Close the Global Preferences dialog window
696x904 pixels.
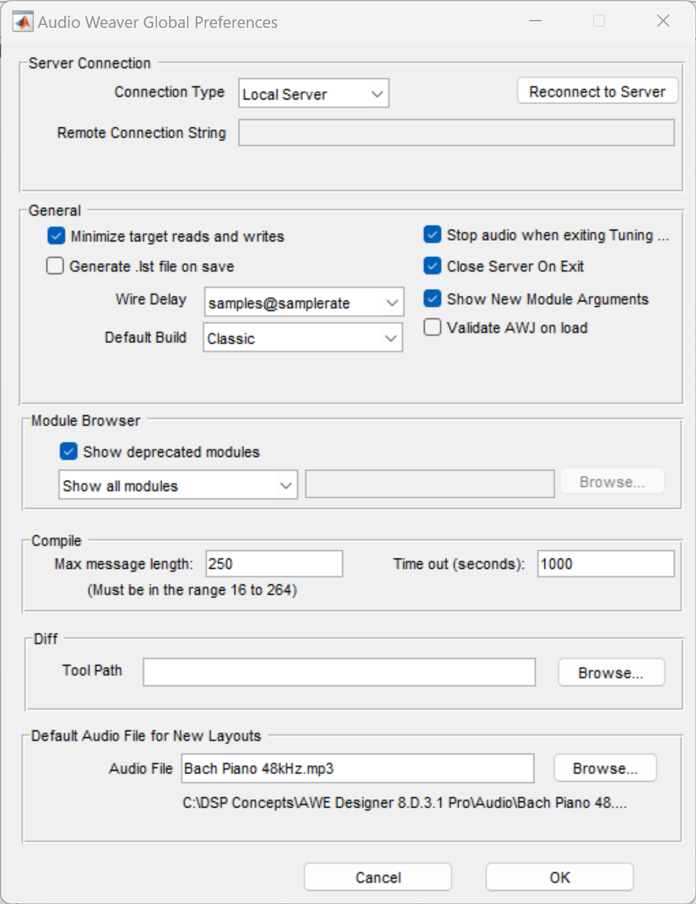click(663, 21)
